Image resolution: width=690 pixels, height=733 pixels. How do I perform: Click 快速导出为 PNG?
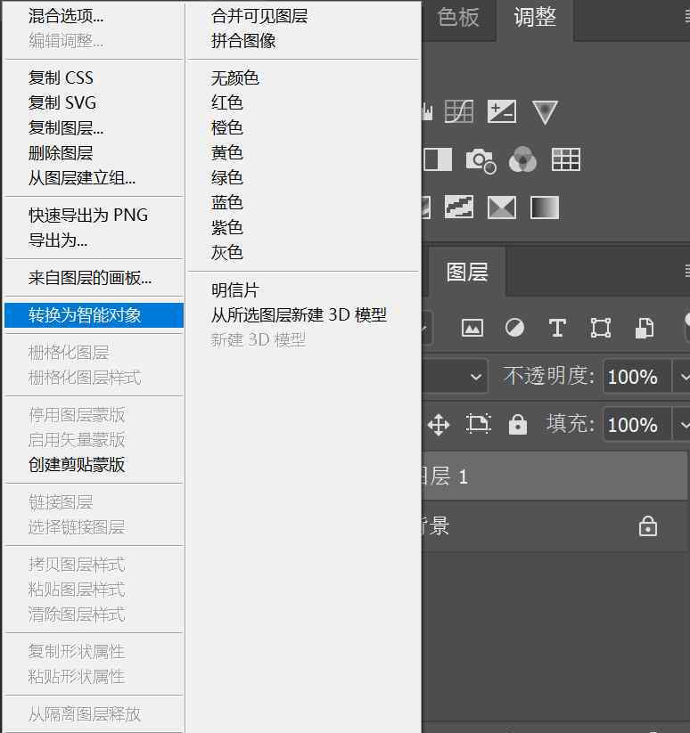click(x=88, y=216)
